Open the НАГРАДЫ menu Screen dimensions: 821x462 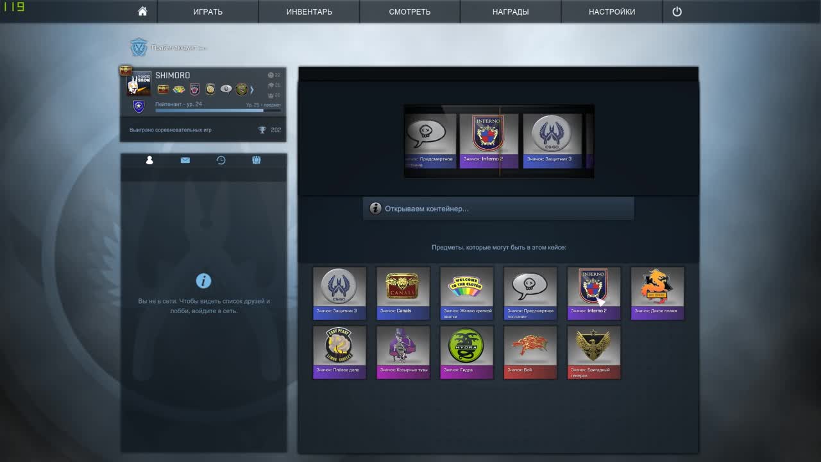[511, 12]
